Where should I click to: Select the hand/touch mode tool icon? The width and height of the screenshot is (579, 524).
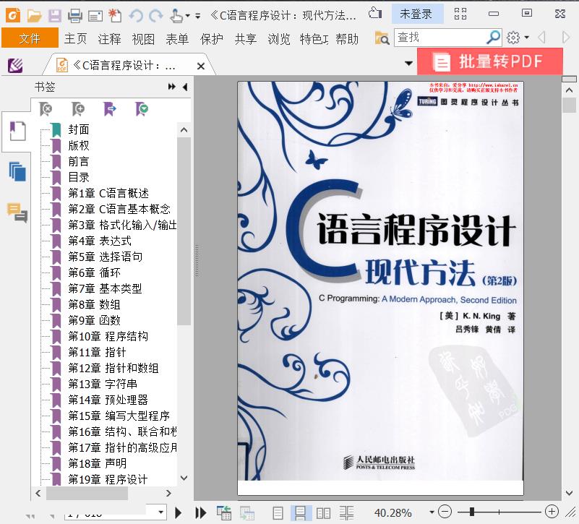[176, 16]
